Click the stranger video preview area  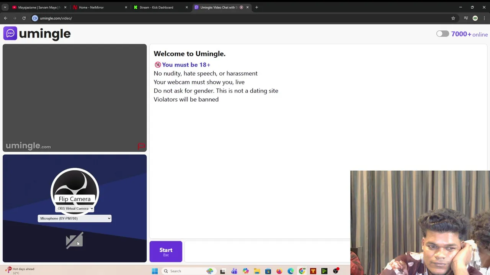[75, 98]
